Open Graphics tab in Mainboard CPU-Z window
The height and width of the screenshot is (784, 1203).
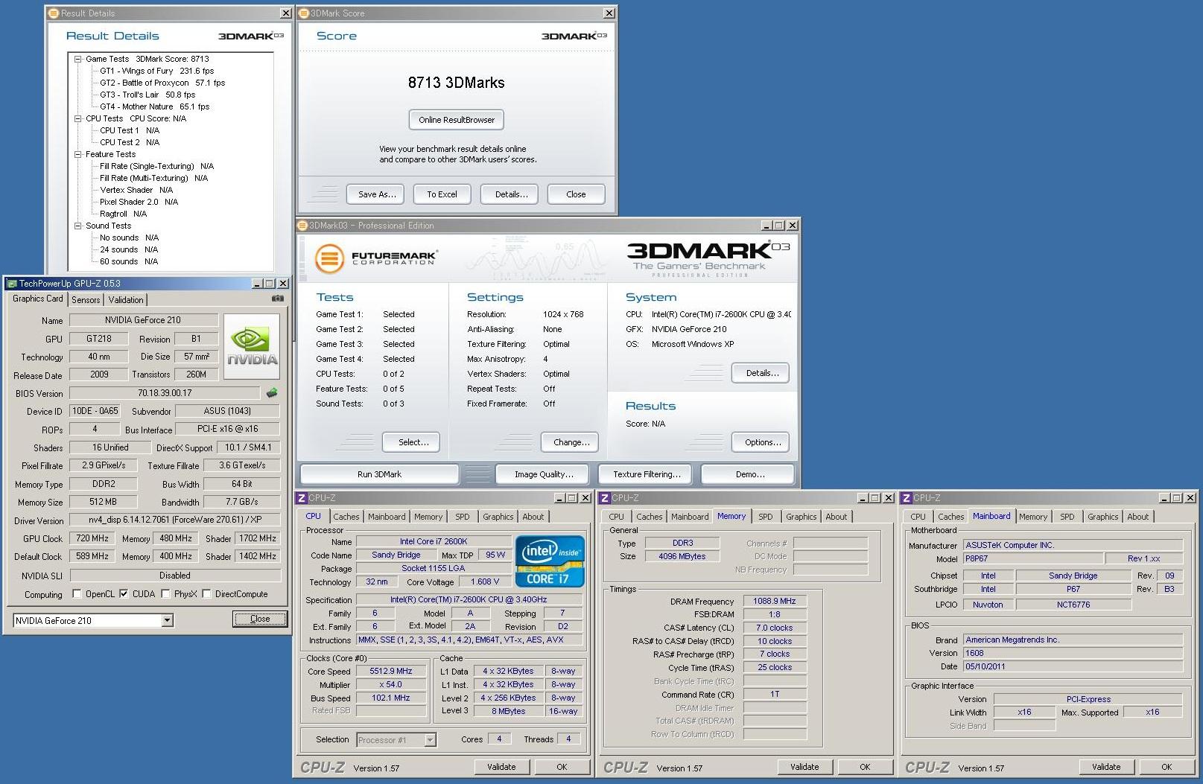point(1102,517)
